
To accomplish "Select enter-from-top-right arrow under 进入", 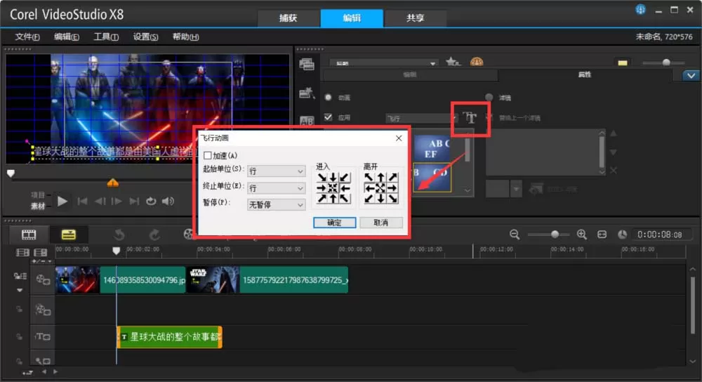I will pos(343,178).
